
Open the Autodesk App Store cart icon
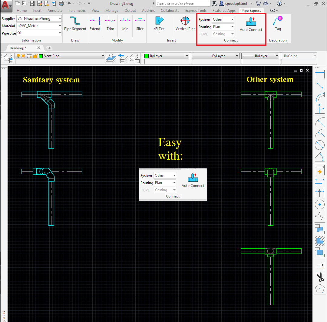click(258, 3)
